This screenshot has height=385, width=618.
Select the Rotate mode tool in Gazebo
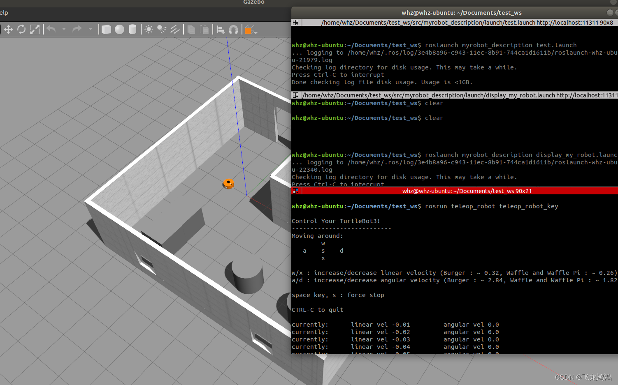tap(21, 30)
